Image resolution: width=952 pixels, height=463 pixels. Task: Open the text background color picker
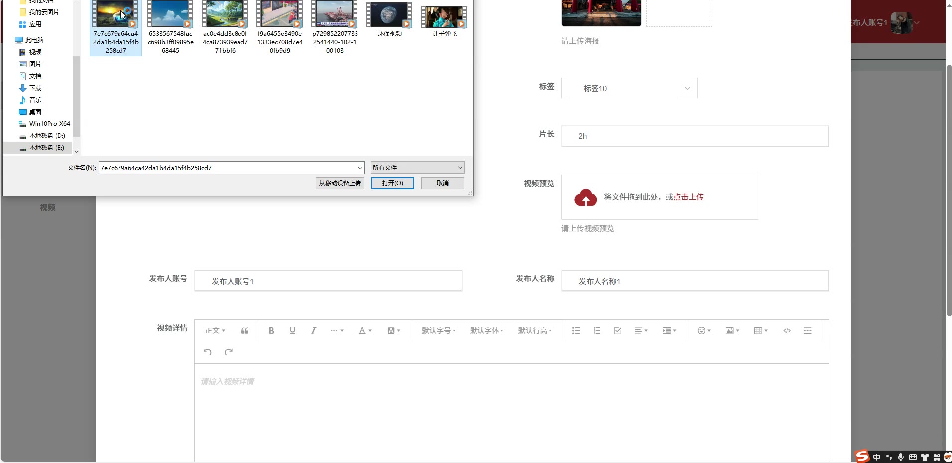394,331
